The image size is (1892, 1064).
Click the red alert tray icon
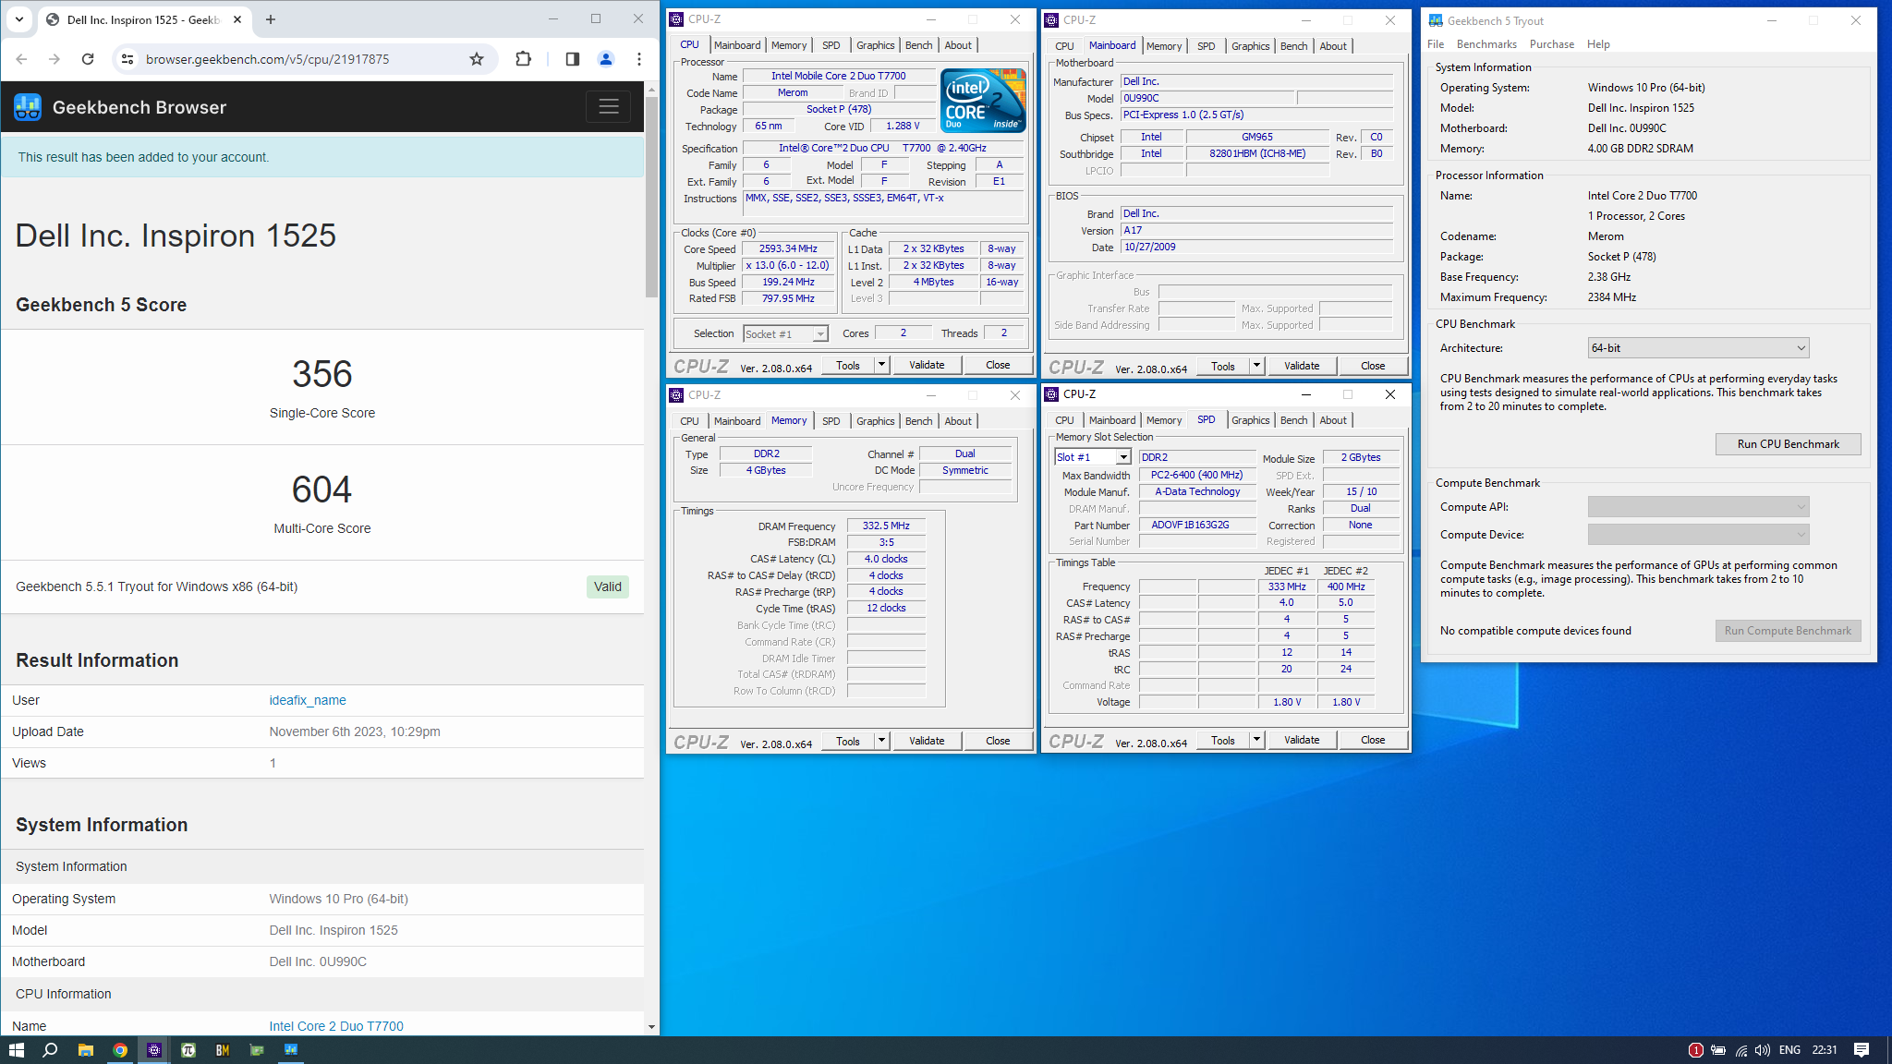point(1696,1050)
